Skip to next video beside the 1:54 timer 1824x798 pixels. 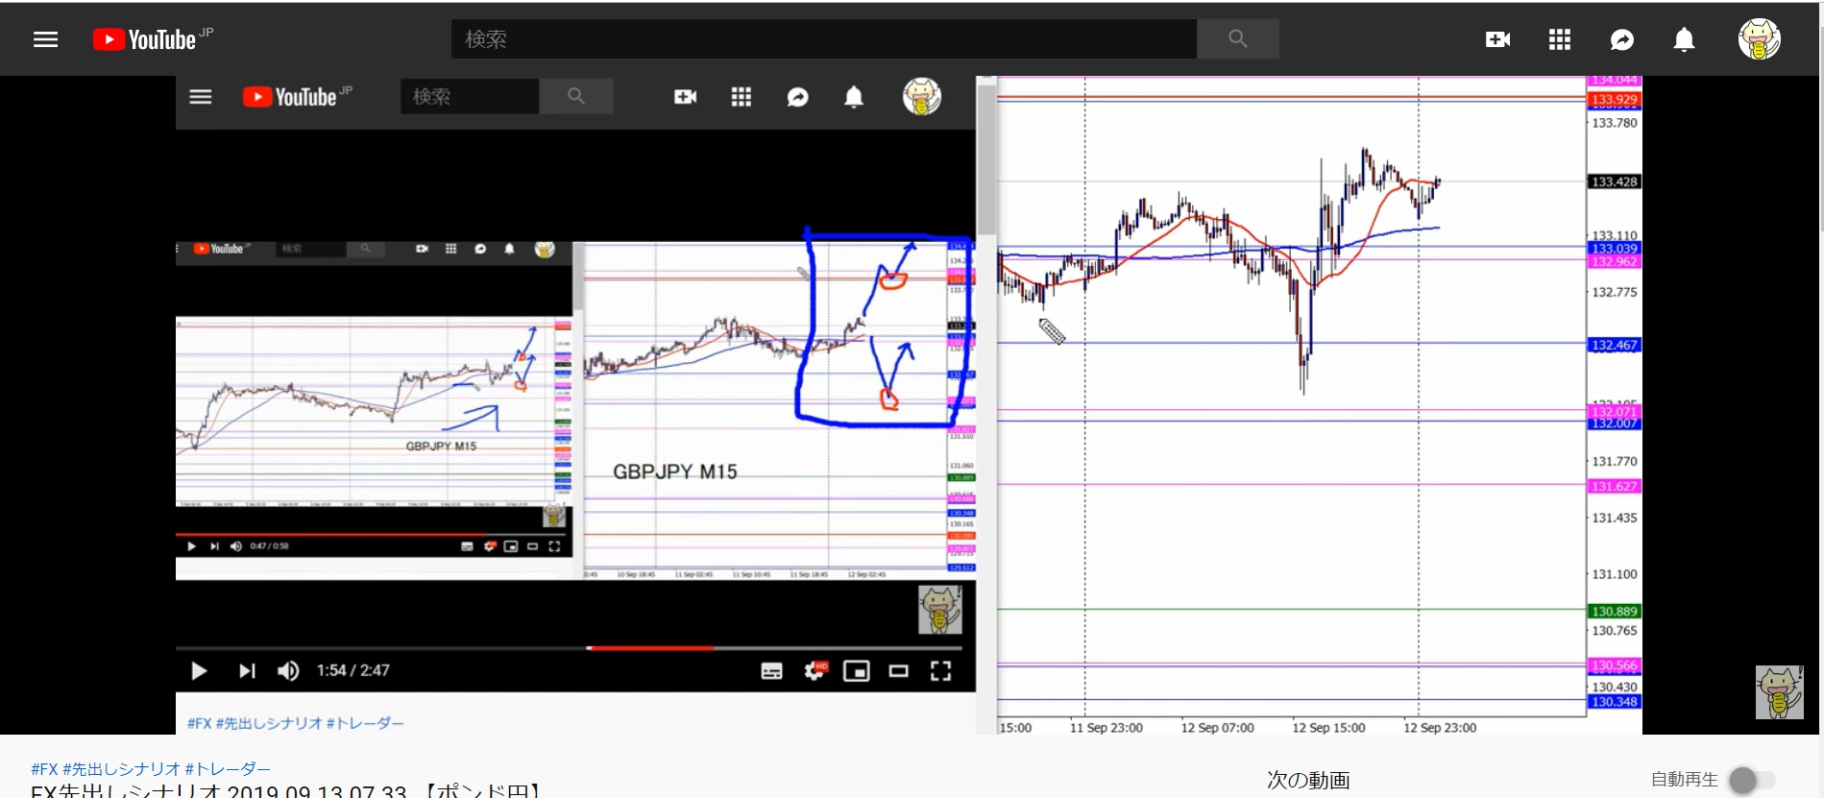pos(247,670)
